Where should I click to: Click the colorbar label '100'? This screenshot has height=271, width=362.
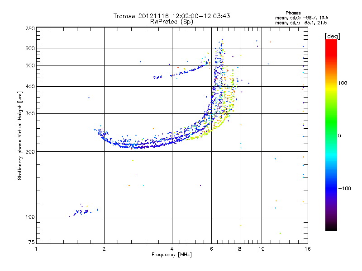343,83
